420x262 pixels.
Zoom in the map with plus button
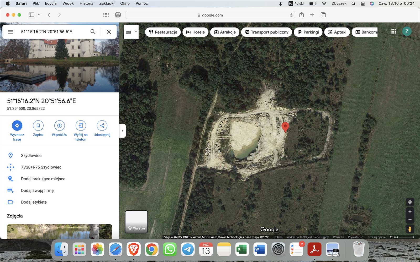pos(410,211)
